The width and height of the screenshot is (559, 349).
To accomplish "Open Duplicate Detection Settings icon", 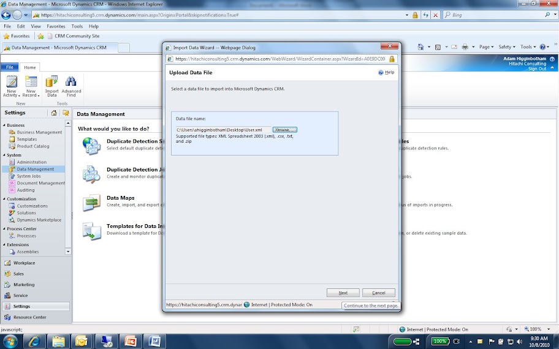I will (91, 146).
